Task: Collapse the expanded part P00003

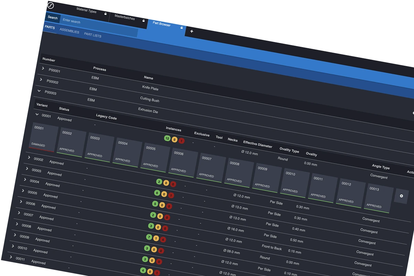Action: click(x=39, y=91)
